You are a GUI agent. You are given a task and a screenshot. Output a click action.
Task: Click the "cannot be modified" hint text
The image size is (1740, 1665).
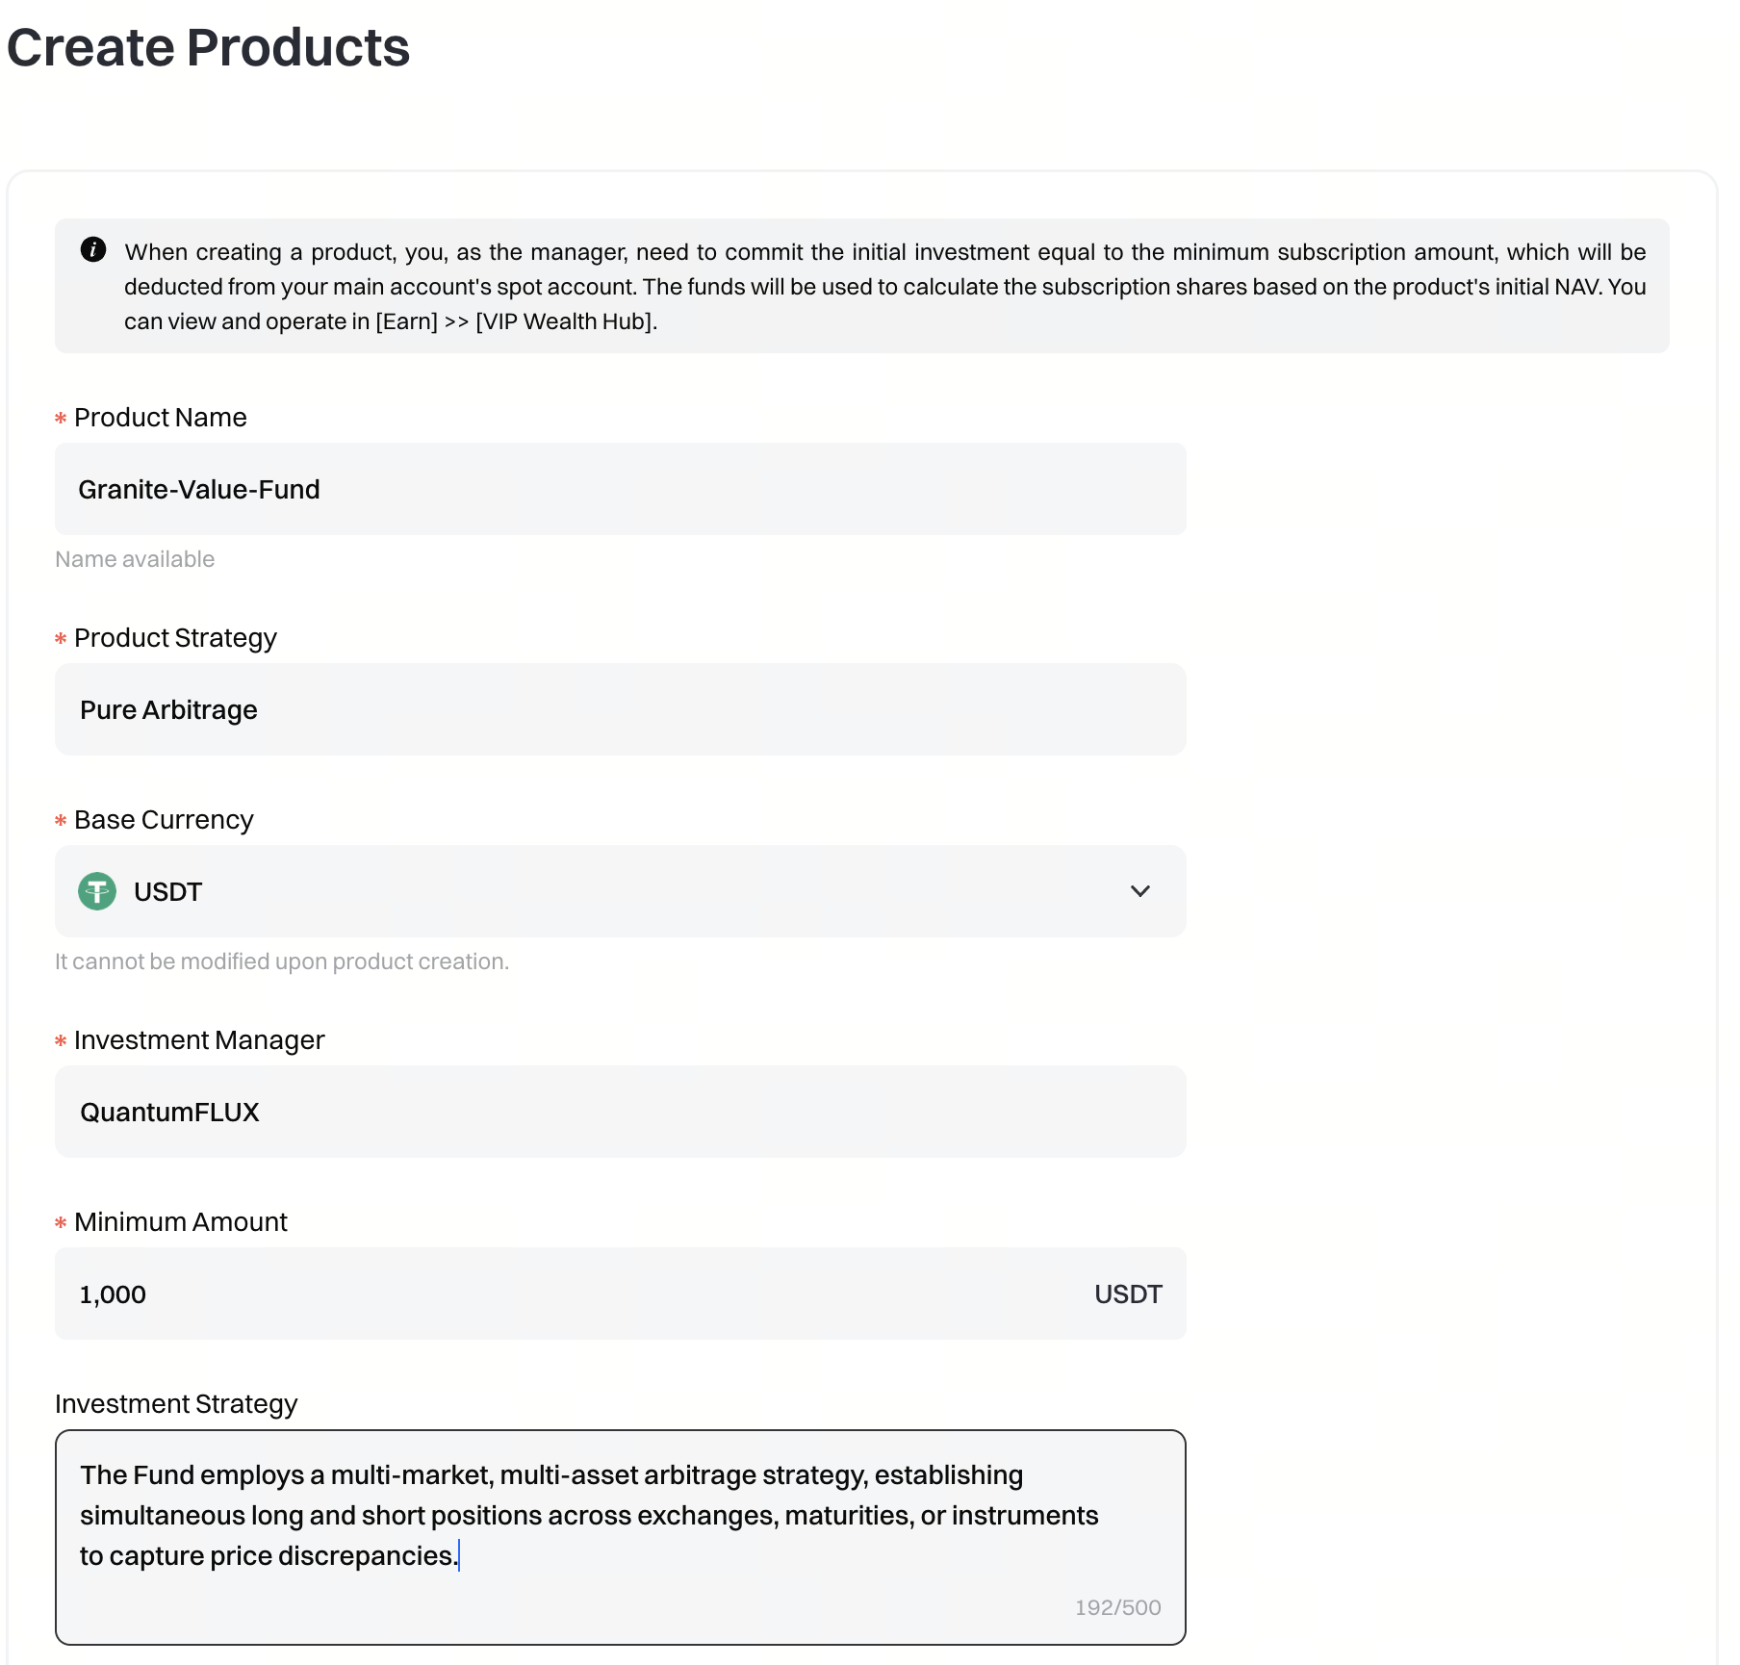pos(282,961)
